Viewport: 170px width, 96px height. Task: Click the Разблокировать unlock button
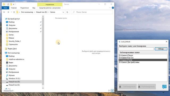coord(147,87)
